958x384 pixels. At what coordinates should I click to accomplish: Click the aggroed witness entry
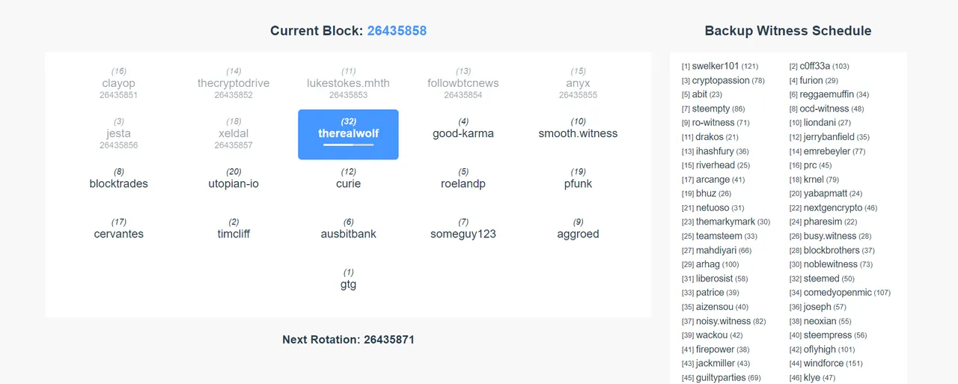(578, 234)
